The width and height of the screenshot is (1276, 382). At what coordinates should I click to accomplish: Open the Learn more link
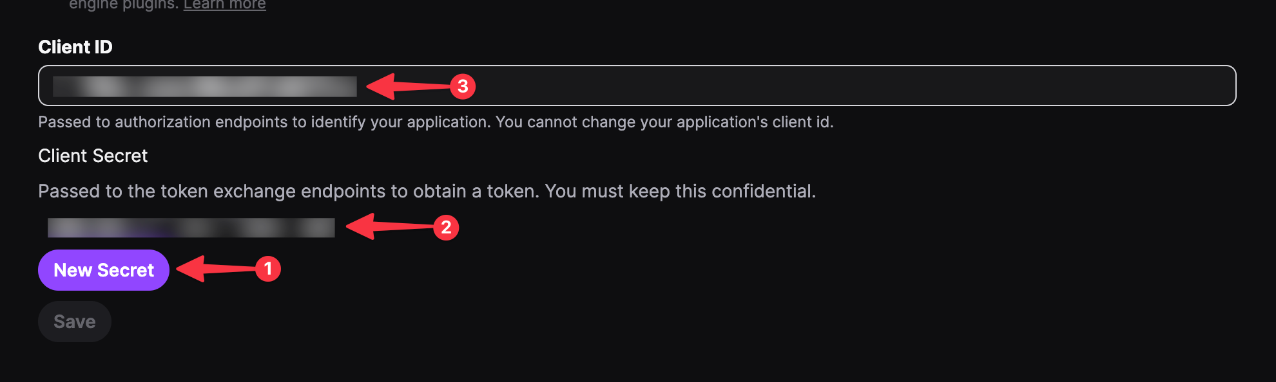(x=224, y=5)
